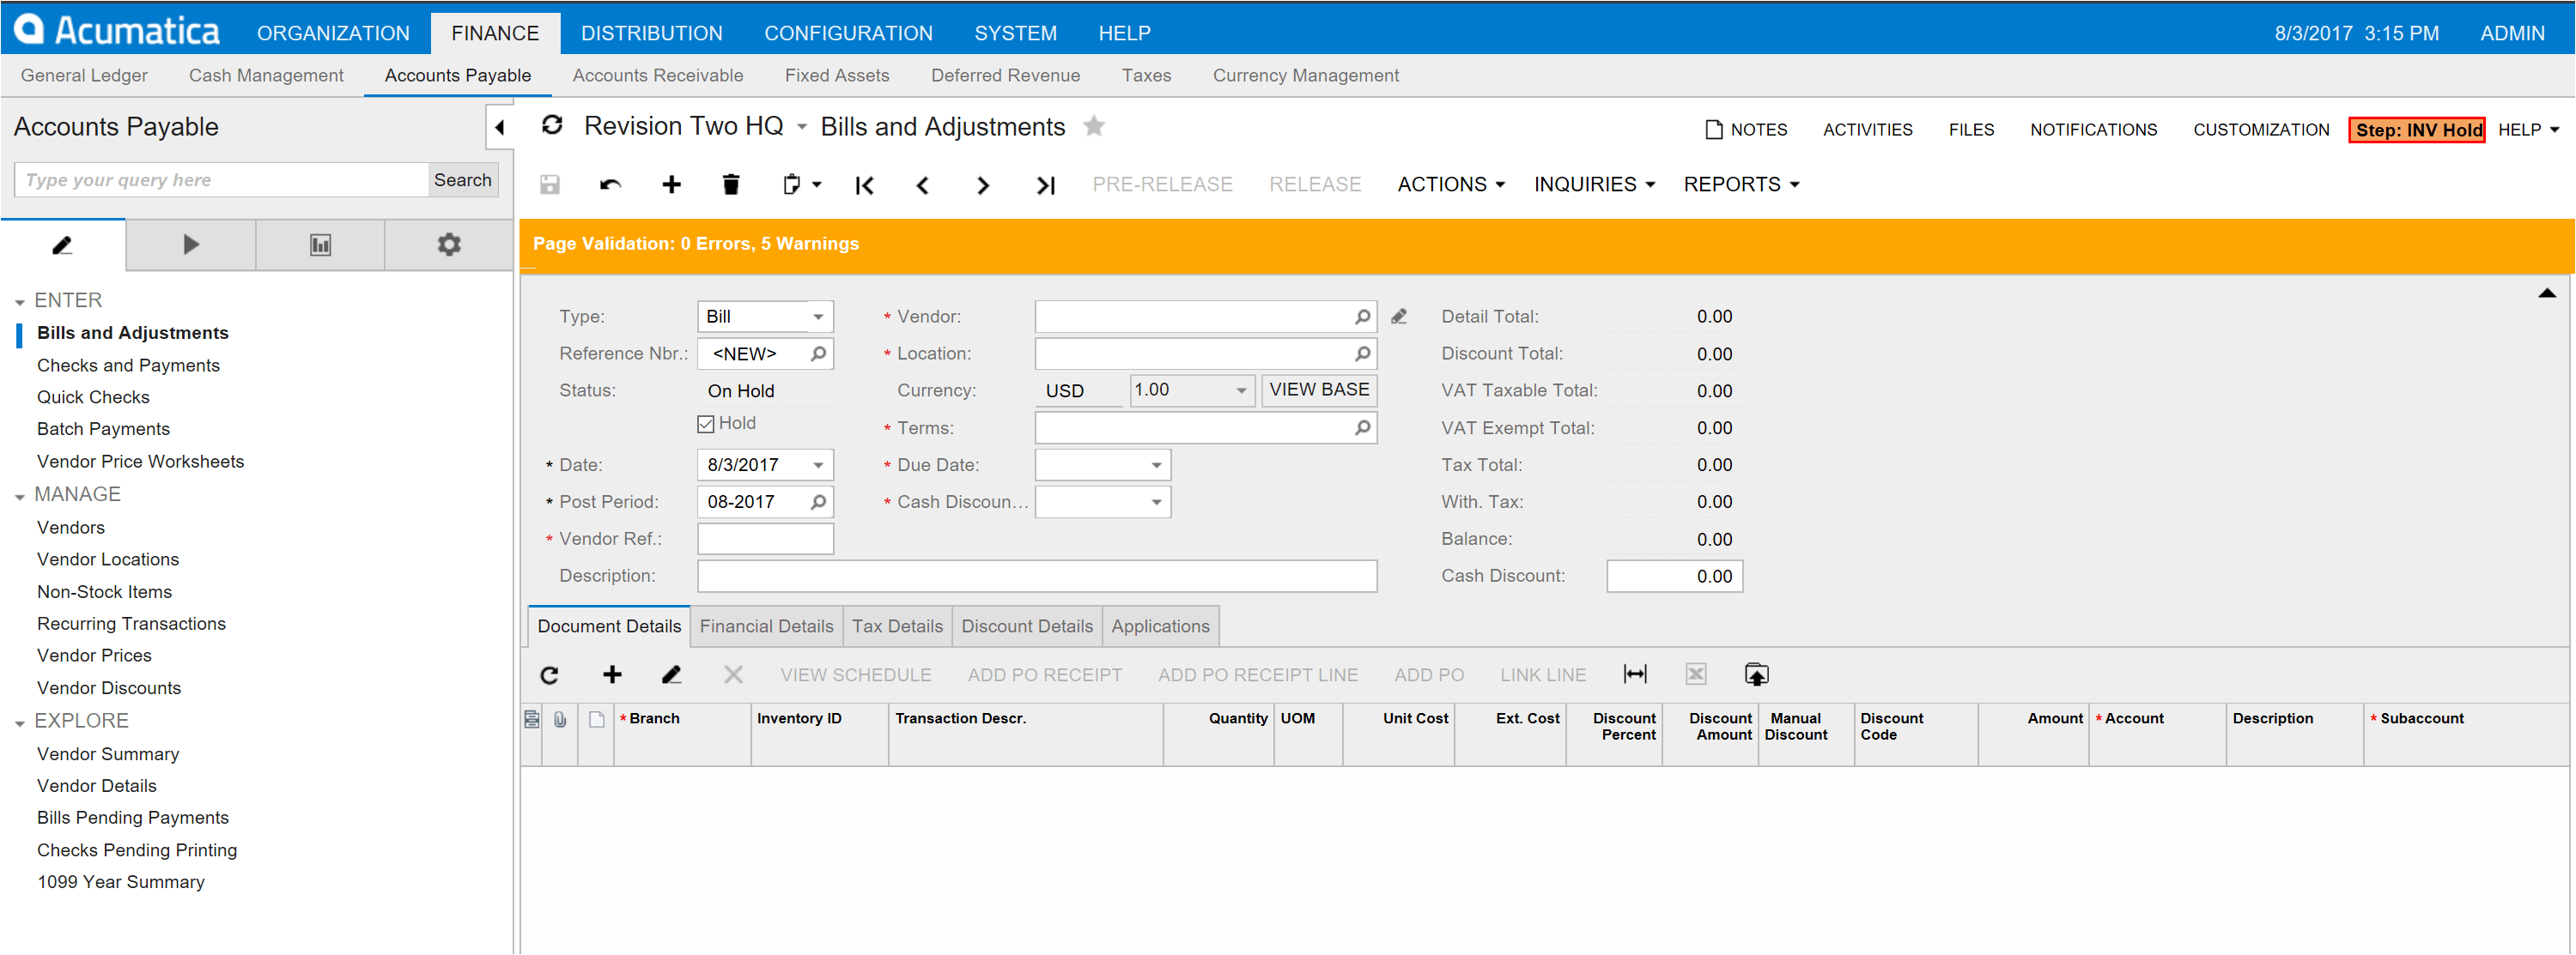Click the refresh icon beside Revision Two HQ

[x=552, y=126]
